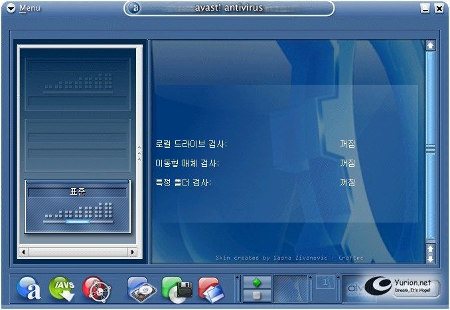Open the Yurion.net logo banner
The image size is (450, 310).
[402, 287]
